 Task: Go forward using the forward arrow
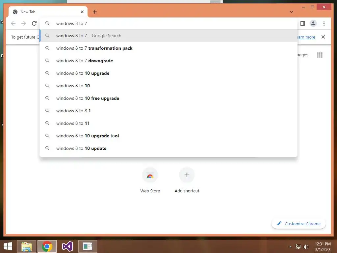click(24, 23)
